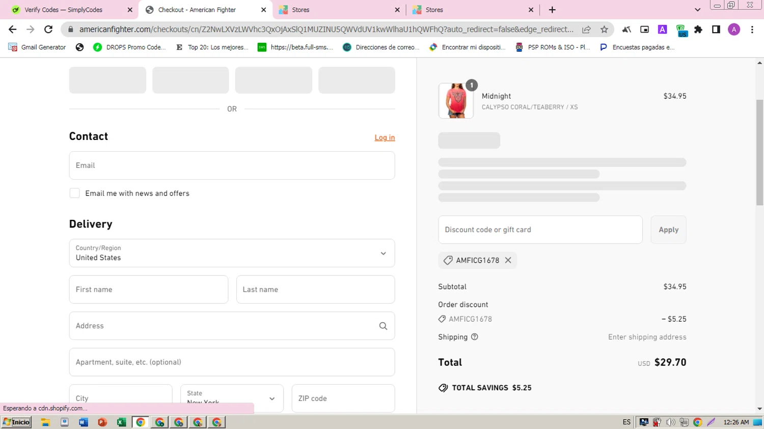The height and width of the screenshot is (429, 764).
Task: Click the picture-in-picture extension icon
Action: coord(645,30)
